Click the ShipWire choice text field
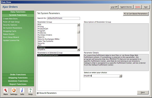The width and height of the screenshot is (152, 98). (101, 76)
